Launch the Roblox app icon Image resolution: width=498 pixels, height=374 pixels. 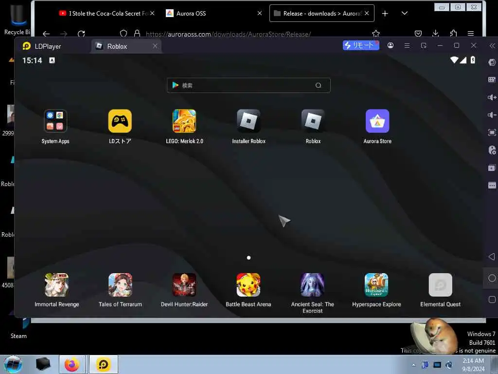[313, 121]
